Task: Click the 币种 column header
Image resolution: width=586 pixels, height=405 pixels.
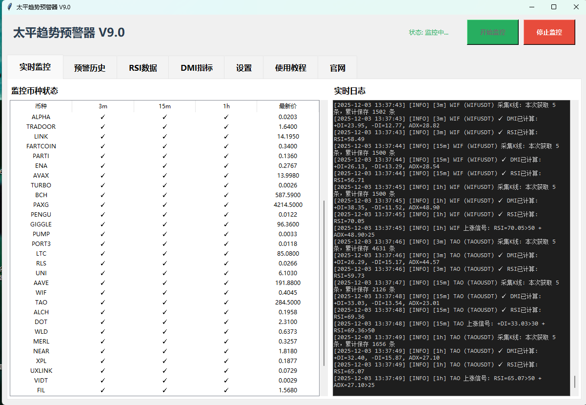Action: 41,106
